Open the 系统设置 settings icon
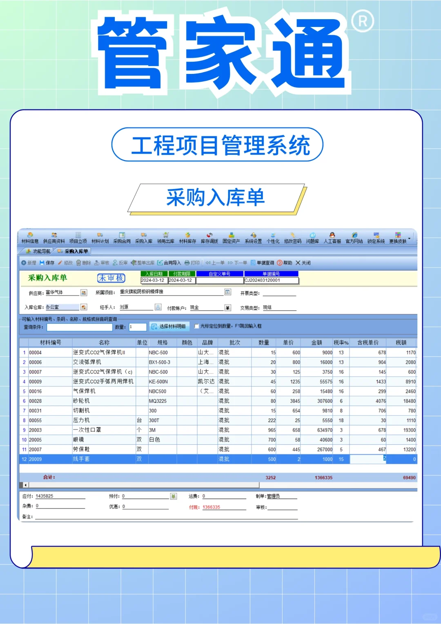Screen dimensions: 441x624 point(254,237)
